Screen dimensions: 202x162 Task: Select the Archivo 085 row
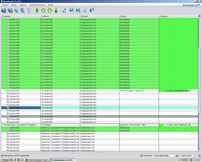(x=100, y=116)
